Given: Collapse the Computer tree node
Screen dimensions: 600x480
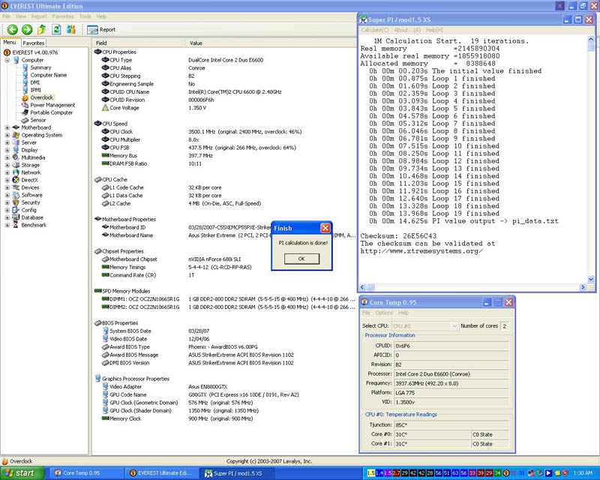Looking at the screenshot, I should (x=7, y=60).
